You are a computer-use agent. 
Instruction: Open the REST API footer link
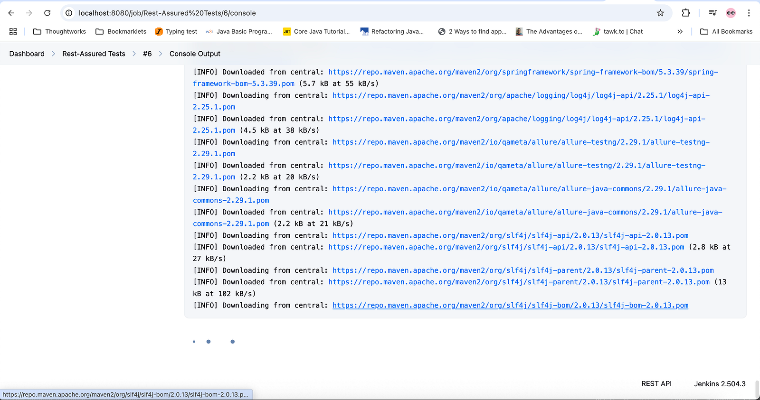[x=656, y=383]
